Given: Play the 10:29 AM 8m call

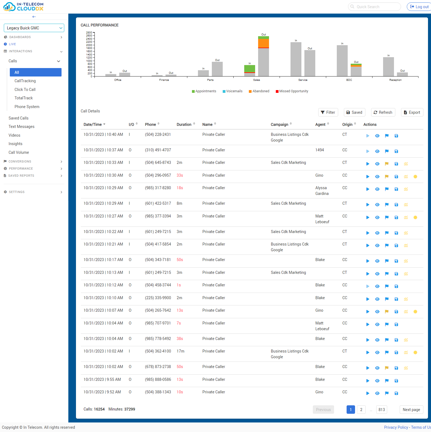Looking at the screenshot, I should point(368,205).
